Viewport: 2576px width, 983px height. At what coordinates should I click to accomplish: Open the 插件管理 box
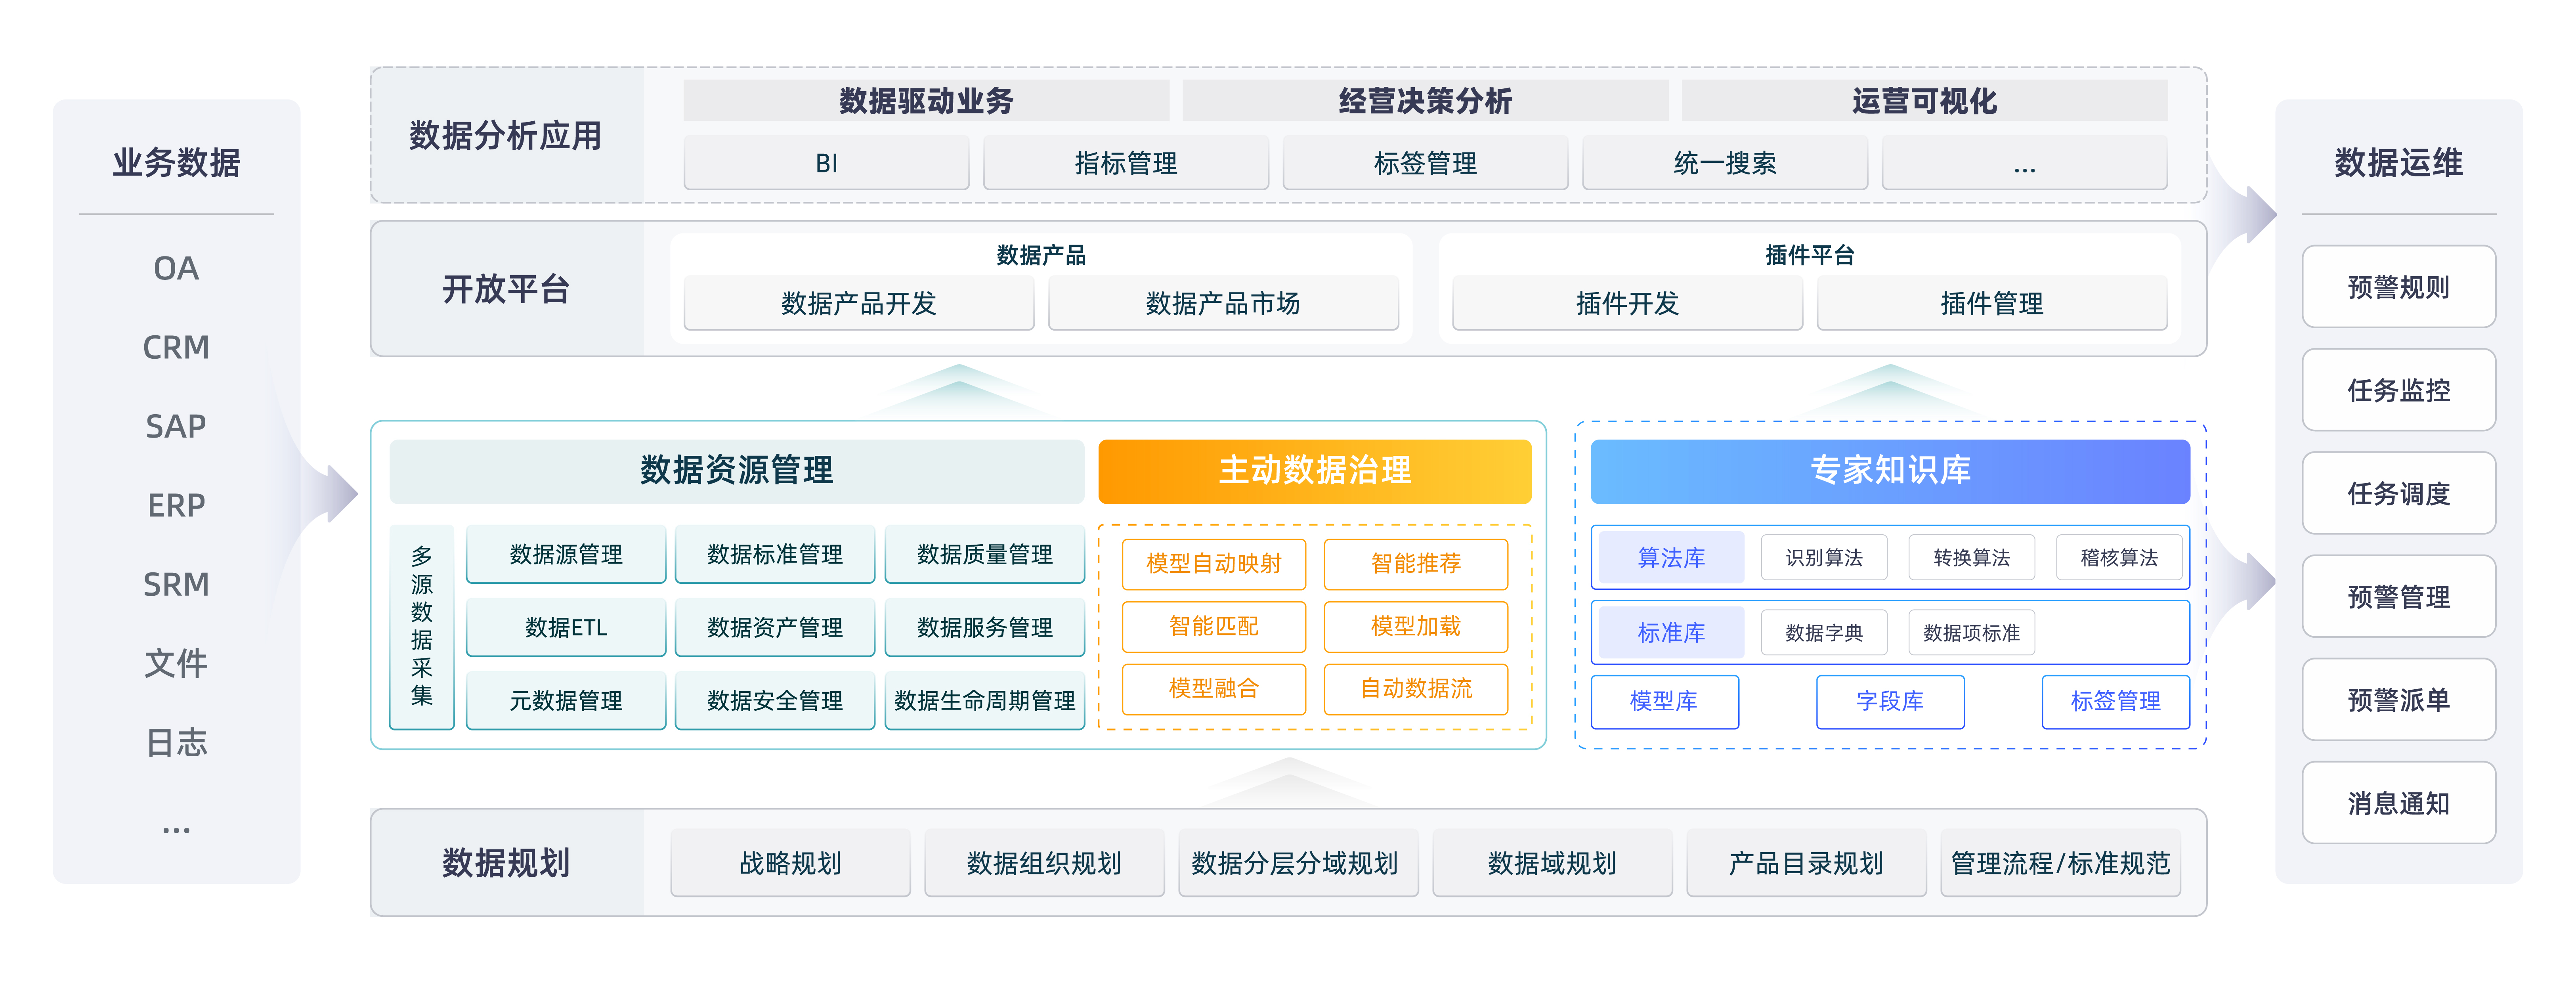point(1991,303)
